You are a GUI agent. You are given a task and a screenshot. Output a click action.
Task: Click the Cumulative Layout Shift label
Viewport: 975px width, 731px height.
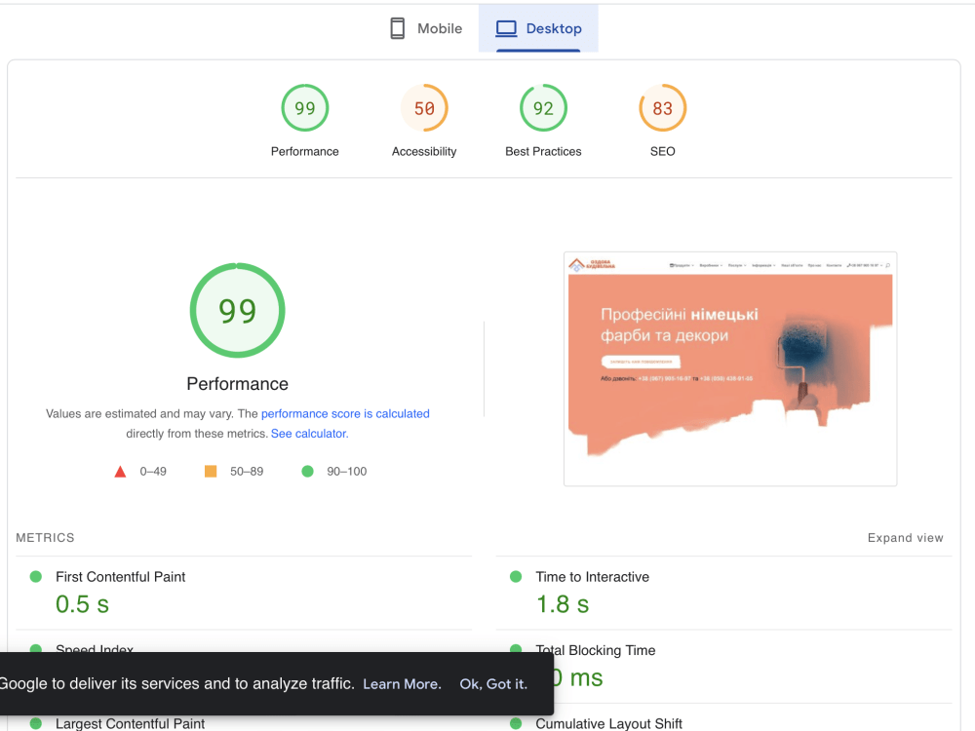click(x=608, y=723)
